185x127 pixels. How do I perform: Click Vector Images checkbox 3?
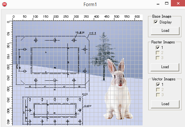[x=158, y=95]
